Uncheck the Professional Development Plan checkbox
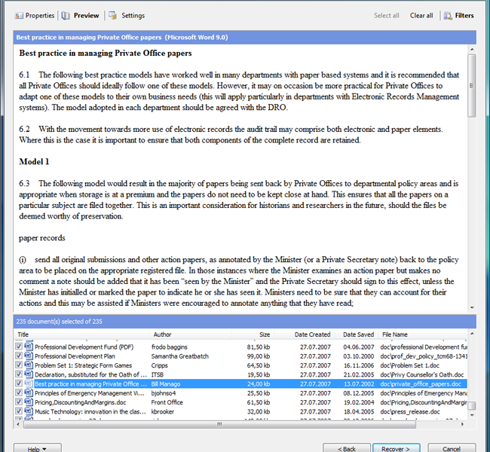490x452 pixels. [x=19, y=356]
